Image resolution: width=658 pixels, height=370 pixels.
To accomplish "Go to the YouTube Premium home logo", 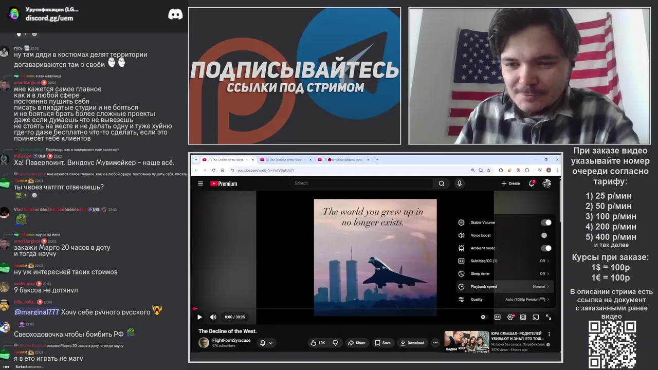I will click(x=224, y=183).
